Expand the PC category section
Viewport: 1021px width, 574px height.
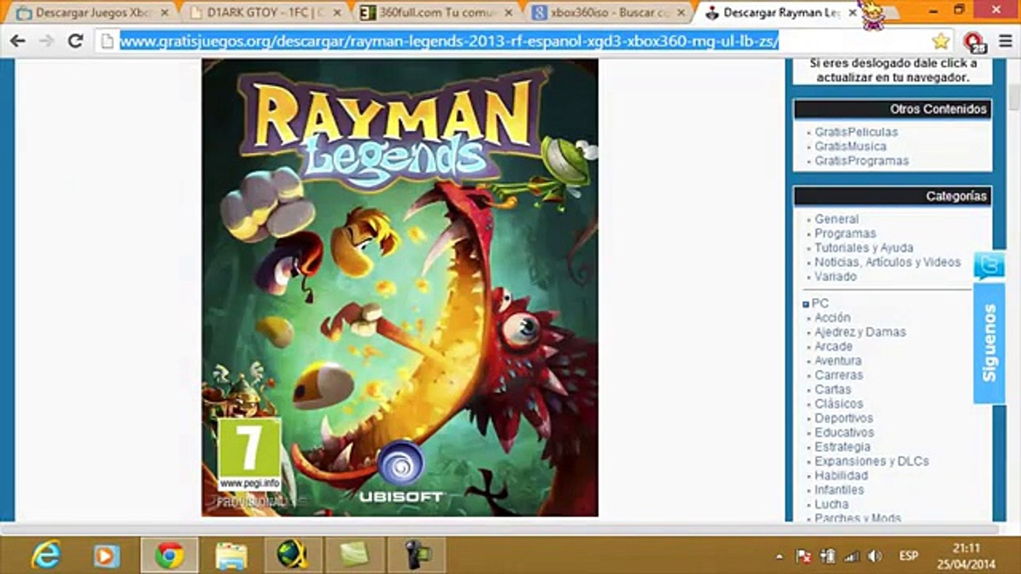coord(806,304)
